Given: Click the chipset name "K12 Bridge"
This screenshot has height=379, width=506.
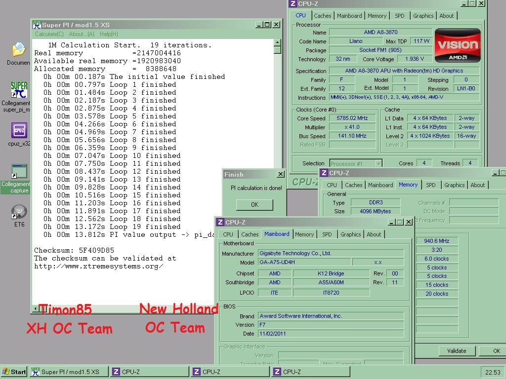Looking at the screenshot, I should [331, 273].
